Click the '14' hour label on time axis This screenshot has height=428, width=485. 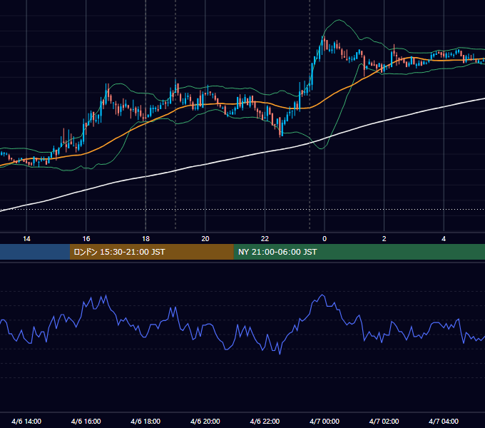click(26, 239)
